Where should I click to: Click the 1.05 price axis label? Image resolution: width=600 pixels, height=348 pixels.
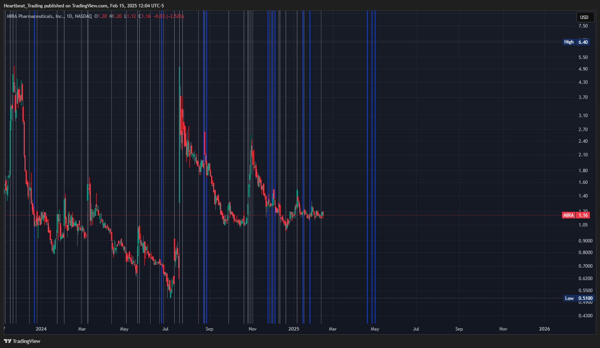[583, 225]
